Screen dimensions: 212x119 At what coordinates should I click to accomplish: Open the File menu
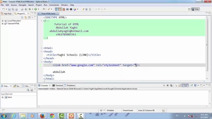coord(2,5)
